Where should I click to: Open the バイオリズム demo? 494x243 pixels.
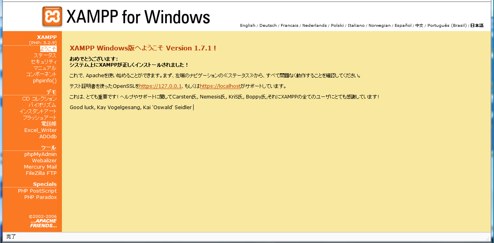pos(43,105)
